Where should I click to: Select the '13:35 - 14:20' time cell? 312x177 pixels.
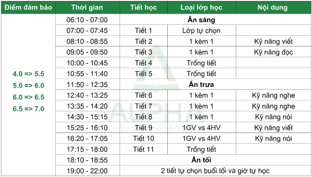(x=88, y=106)
